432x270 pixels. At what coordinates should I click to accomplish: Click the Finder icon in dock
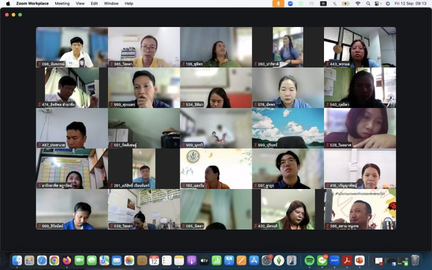(17, 260)
